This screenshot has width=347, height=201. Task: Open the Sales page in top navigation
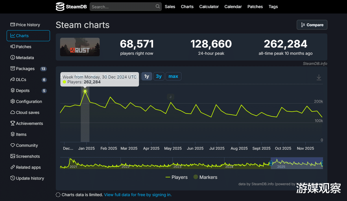click(170, 6)
